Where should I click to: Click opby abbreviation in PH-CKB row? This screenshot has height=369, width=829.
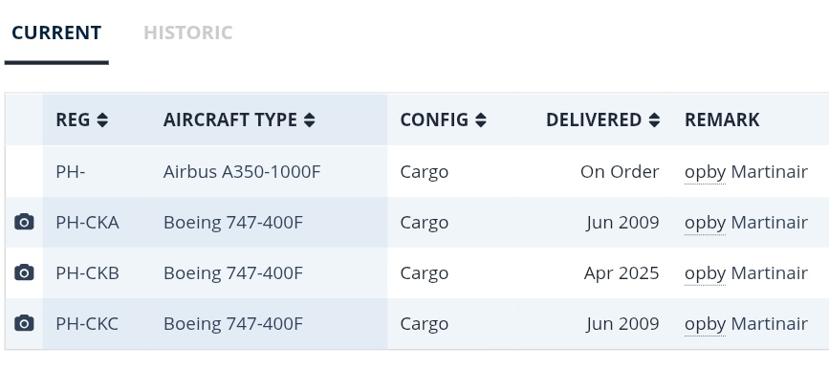tap(706, 273)
